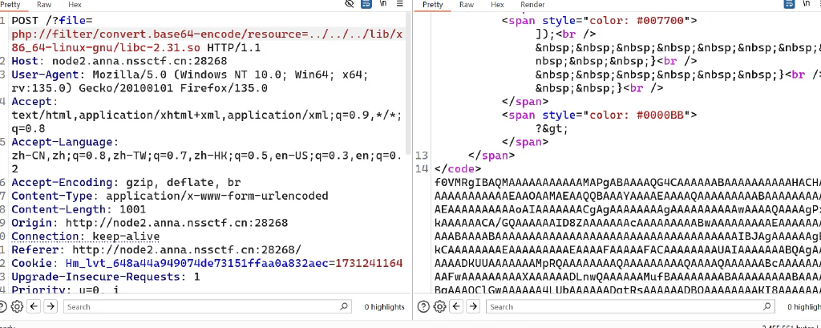Go to previous match in request search
The image size is (821, 328).
pos(34,306)
